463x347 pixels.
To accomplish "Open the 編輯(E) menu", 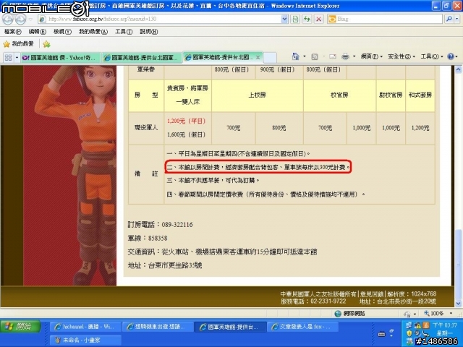I will click(37, 32).
